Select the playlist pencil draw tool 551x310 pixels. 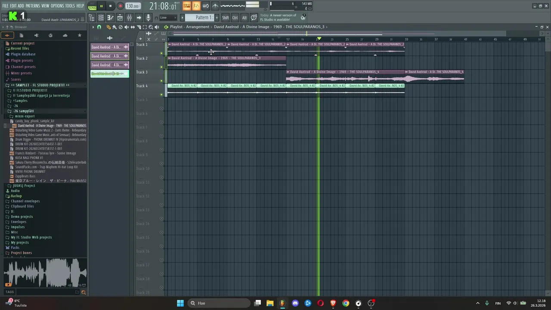click(x=108, y=27)
